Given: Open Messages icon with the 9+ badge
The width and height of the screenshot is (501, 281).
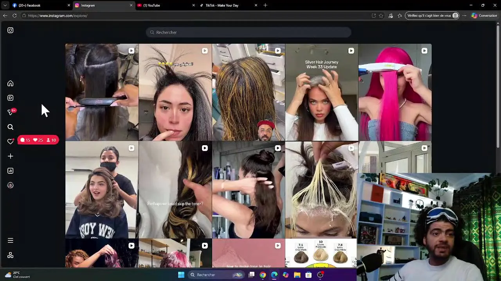Looking at the screenshot, I should pos(11,112).
